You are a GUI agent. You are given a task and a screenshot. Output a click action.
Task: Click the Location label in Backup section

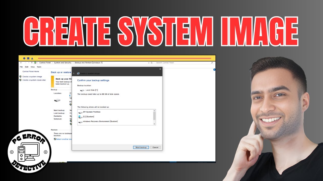pyautogui.click(x=58, y=93)
